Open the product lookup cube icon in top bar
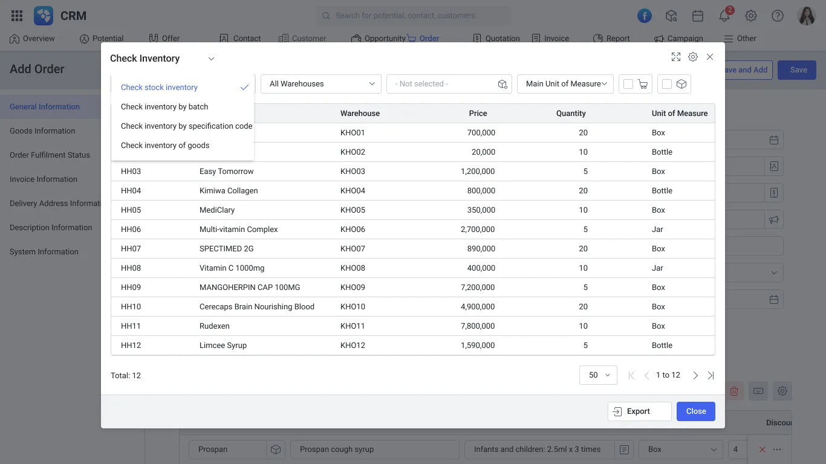Screen dimensions: 826x464 (671, 15)
